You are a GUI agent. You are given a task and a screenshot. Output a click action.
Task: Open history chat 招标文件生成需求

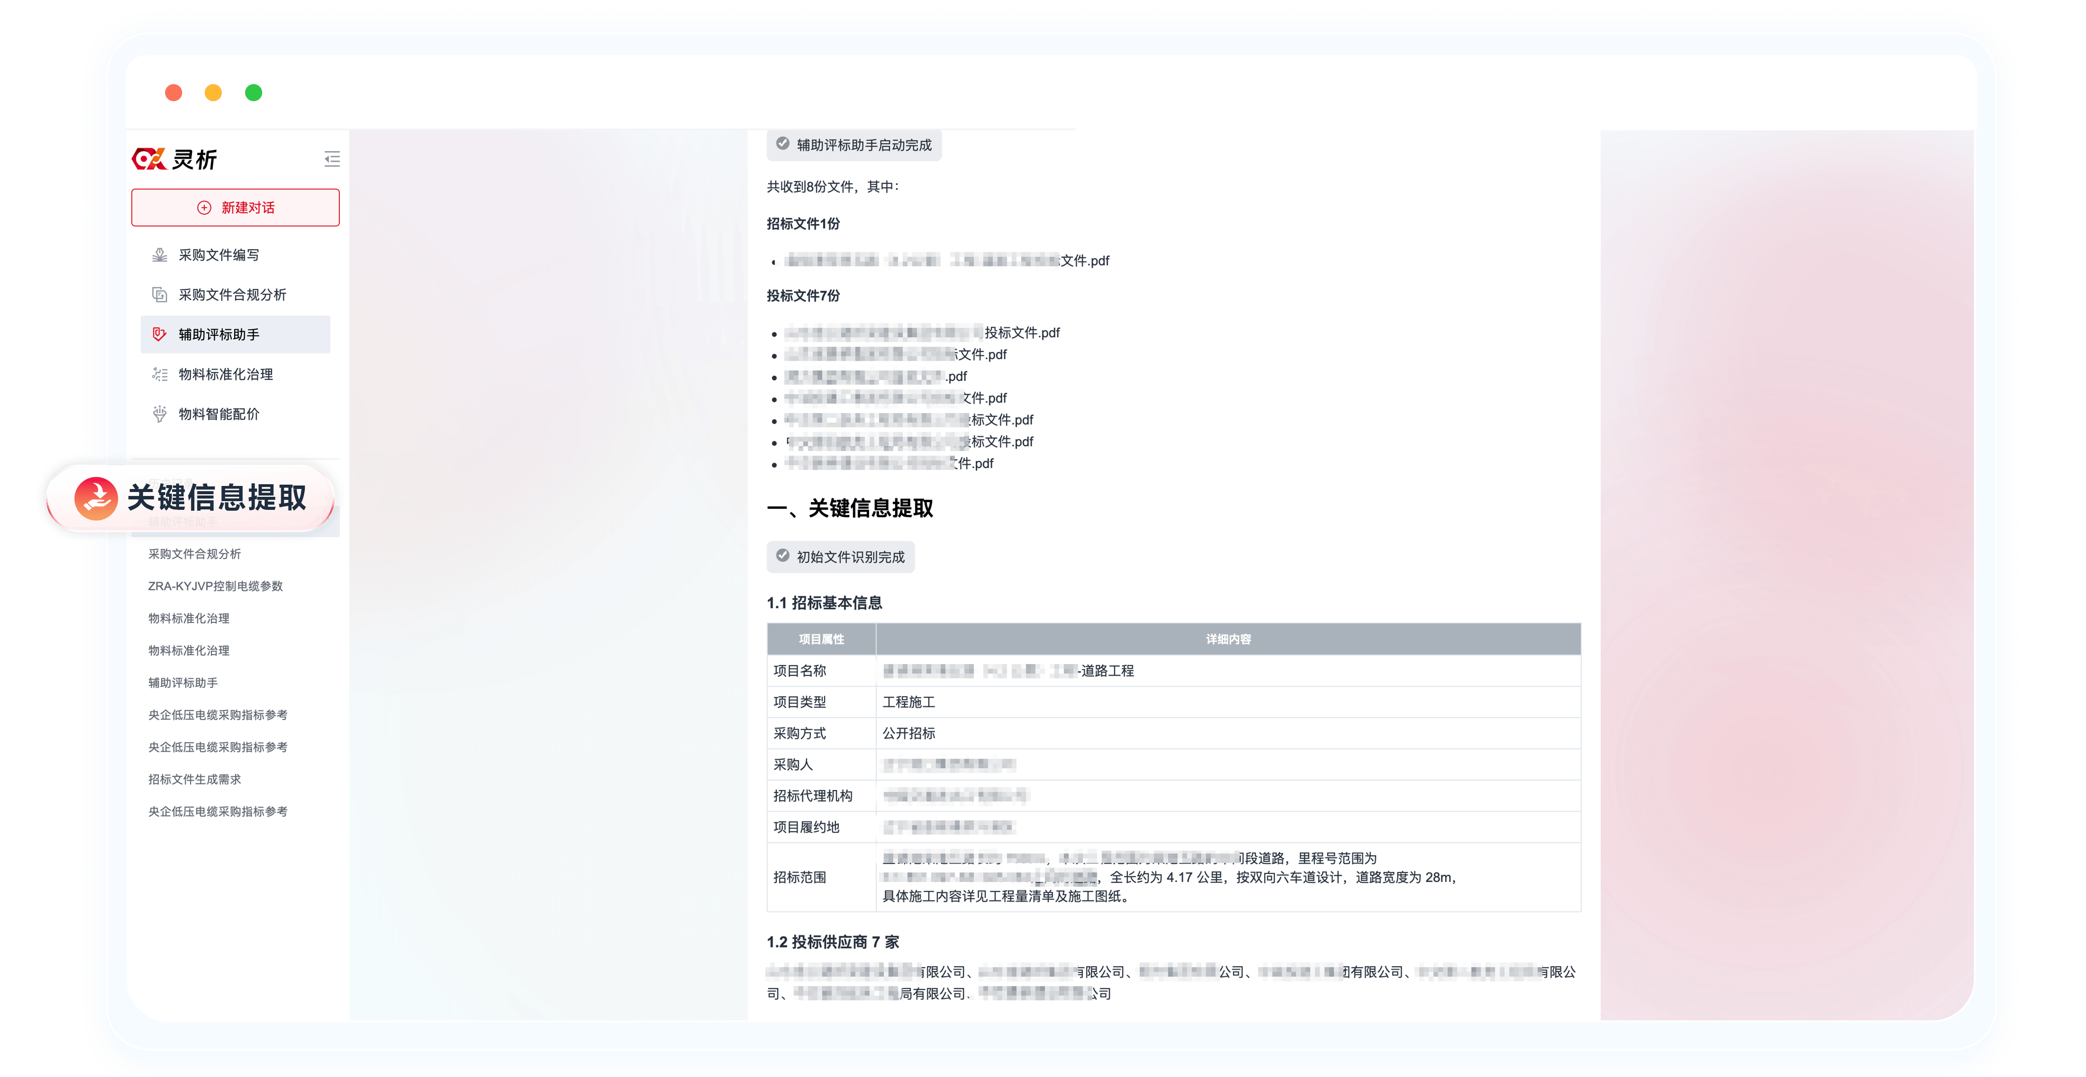click(x=194, y=779)
